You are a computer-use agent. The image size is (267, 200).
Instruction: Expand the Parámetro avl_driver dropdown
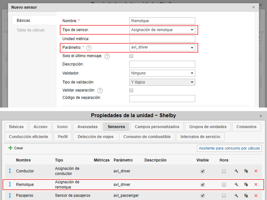162,48
